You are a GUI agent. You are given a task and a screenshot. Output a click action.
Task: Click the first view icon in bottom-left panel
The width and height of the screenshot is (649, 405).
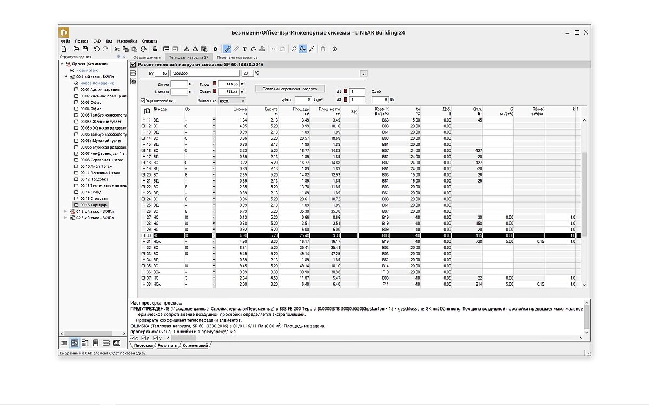[x=64, y=342]
